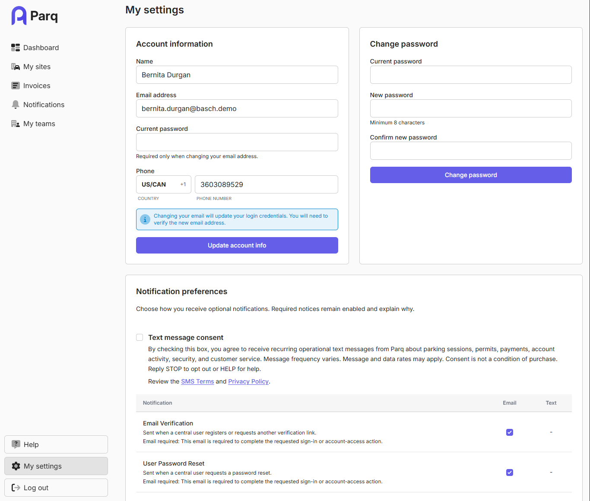Click the "Notification" column header
The width and height of the screenshot is (590, 501).
pyautogui.click(x=158, y=403)
